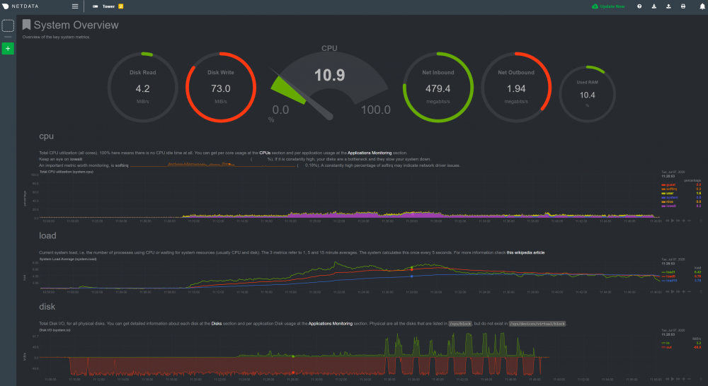The width and height of the screenshot is (708, 386).
Task: Click the play icon on the disk chart
Action: [673, 379]
